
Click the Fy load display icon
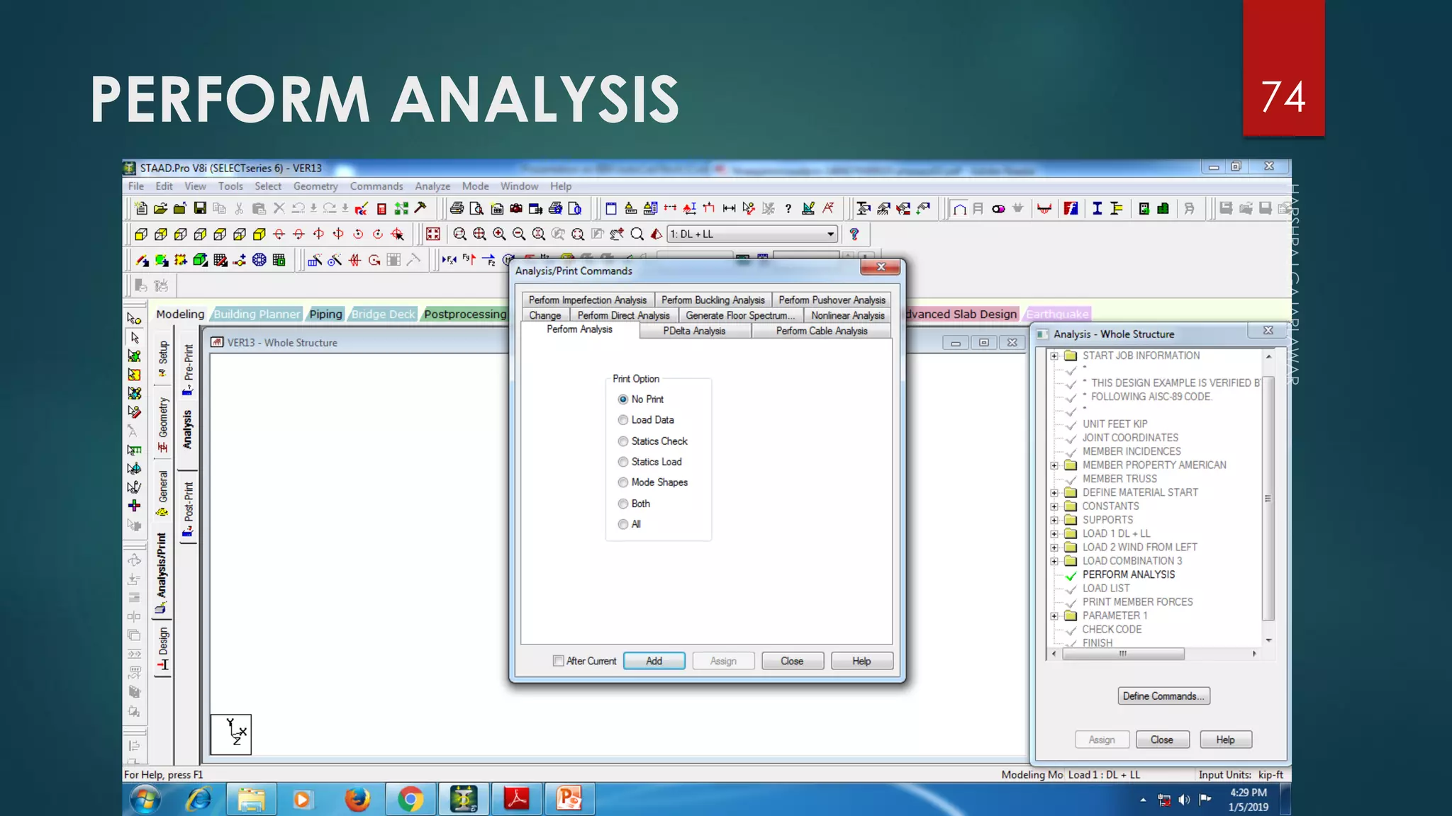click(x=469, y=260)
